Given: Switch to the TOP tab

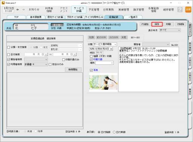Looking at the screenshot, I should (16, 17).
